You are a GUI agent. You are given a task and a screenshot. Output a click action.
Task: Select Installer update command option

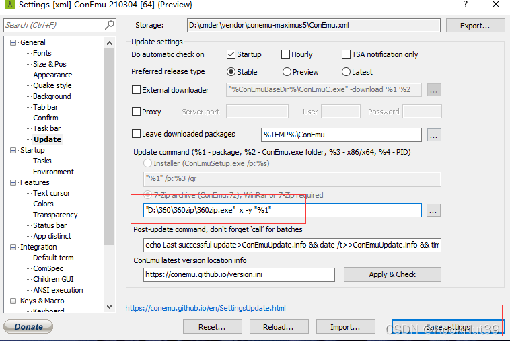[x=147, y=163]
